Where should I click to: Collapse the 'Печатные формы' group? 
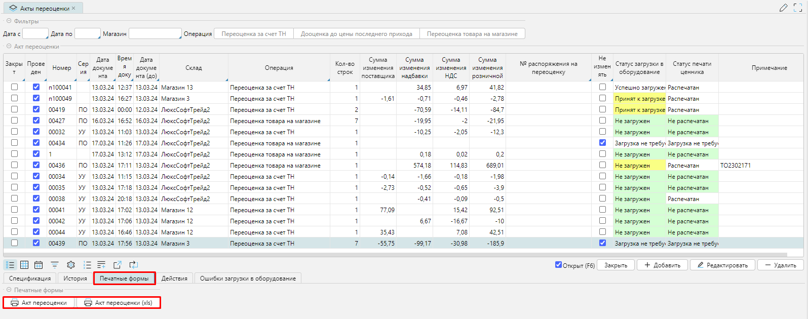coord(9,290)
